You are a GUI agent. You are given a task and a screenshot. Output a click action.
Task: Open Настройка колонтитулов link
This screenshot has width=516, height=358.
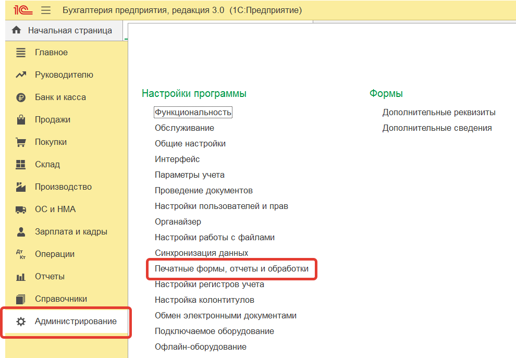(x=204, y=300)
